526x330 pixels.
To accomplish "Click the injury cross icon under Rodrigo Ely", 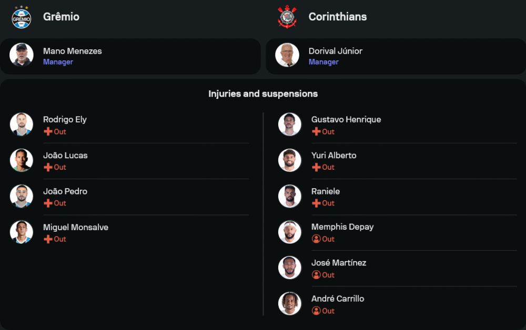I will (48, 131).
